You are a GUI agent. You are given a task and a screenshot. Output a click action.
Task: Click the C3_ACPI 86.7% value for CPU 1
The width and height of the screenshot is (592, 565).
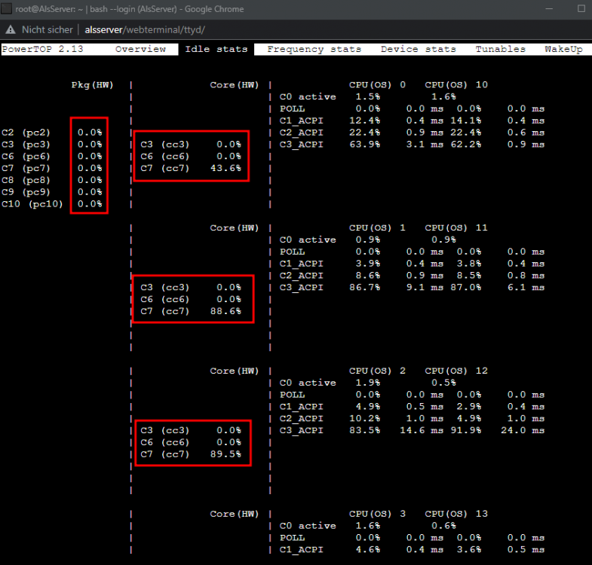pos(365,288)
